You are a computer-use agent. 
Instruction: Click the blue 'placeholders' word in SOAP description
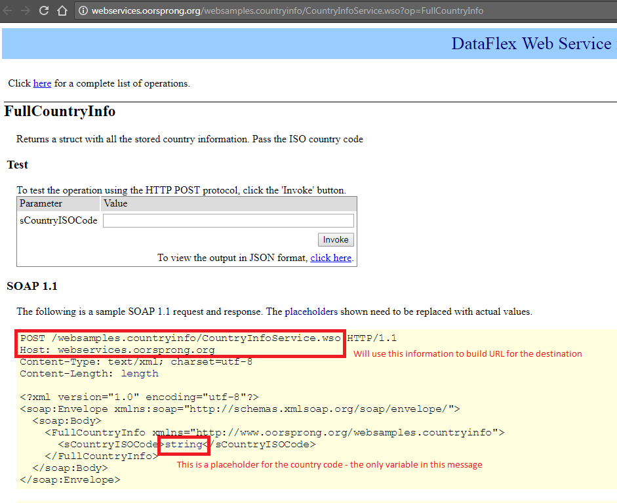pyautogui.click(x=311, y=312)
